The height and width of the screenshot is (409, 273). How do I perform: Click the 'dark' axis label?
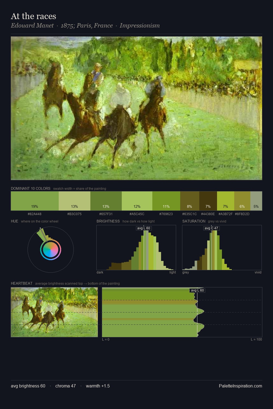[100, 272]
